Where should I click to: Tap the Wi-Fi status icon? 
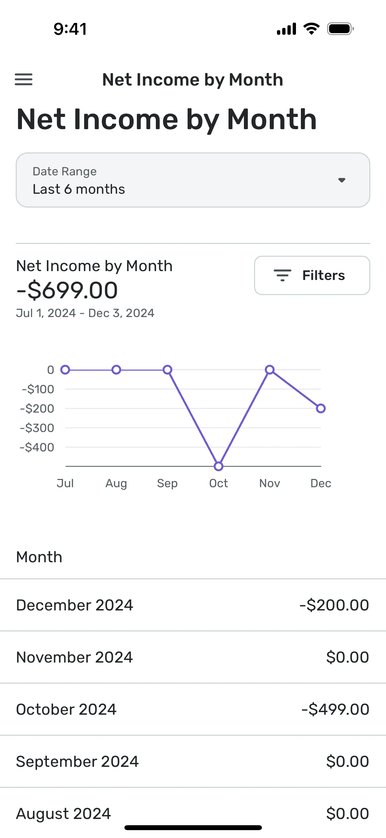311,29
